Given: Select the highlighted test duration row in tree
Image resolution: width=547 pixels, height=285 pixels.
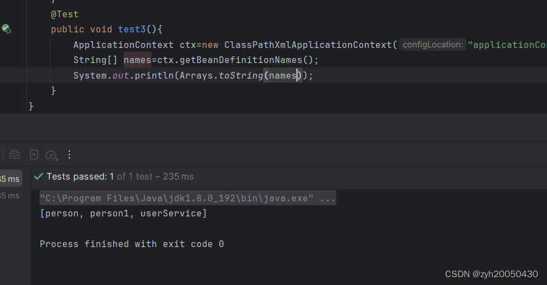Looking at the screenshot, I should tap(11, 179).
